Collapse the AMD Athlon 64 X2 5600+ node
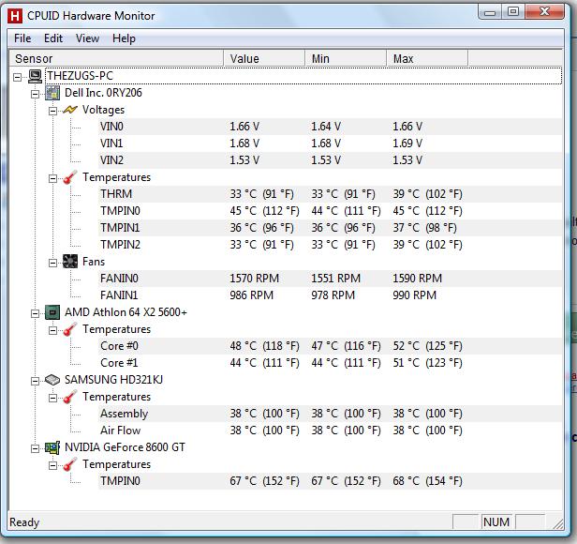577x544 pixels. 35,313
